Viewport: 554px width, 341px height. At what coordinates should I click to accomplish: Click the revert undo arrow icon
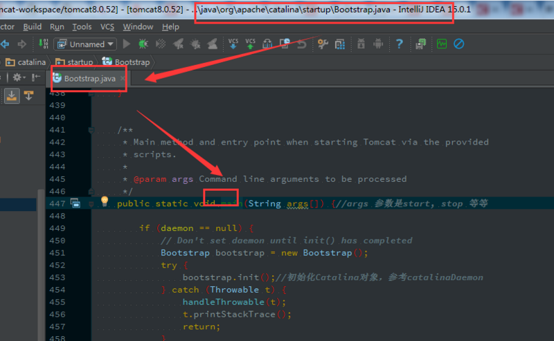pyautogui.click(x=302, y=44)
